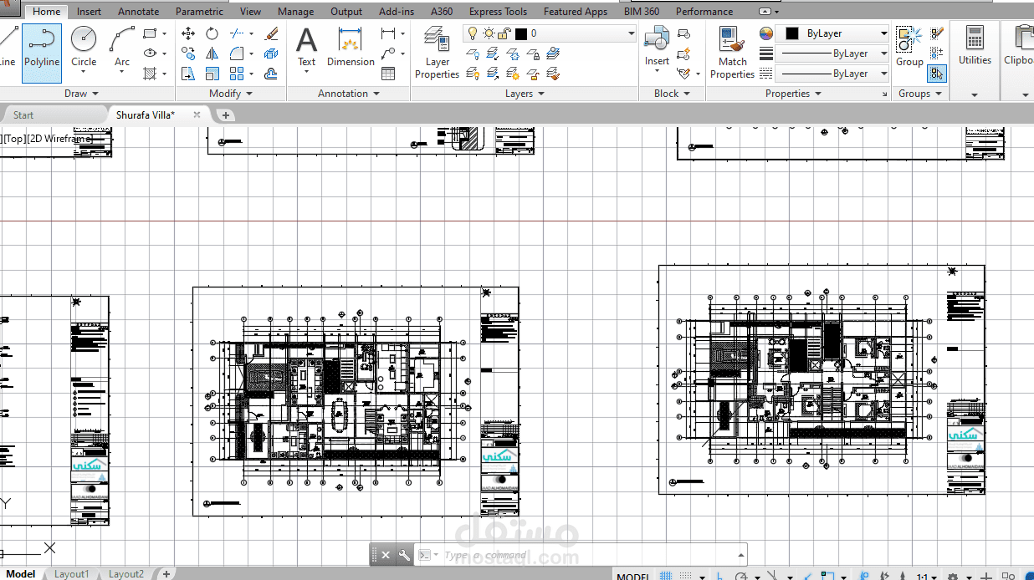Turn off the layer light bulb
Viewport: 1034px width, 580px height.
click(x=473, y=33)
